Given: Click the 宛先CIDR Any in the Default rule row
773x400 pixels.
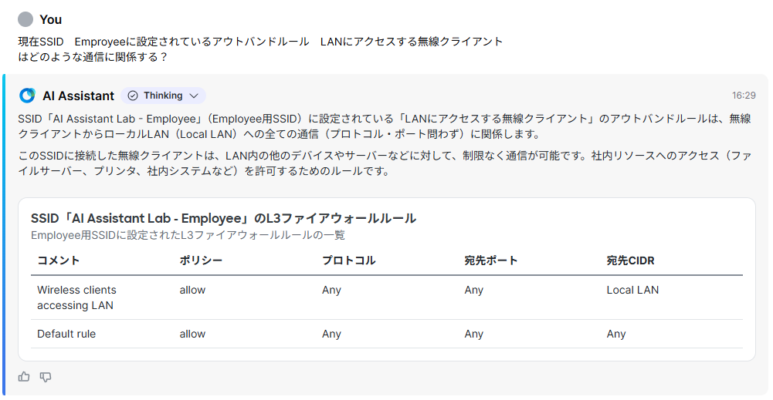Looking at the screenshot, I should (615, 334).
